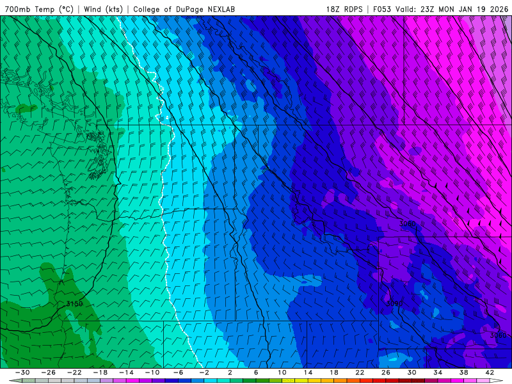Click the 26 value on the color scale
512x384 pixels.
pos(386,372)
